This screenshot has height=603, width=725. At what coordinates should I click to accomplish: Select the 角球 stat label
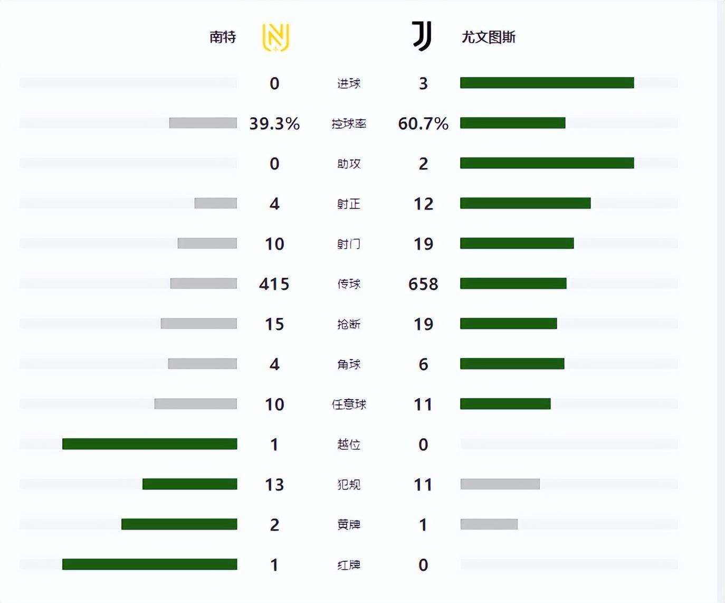pyautogui.click(x=349, y=364)
